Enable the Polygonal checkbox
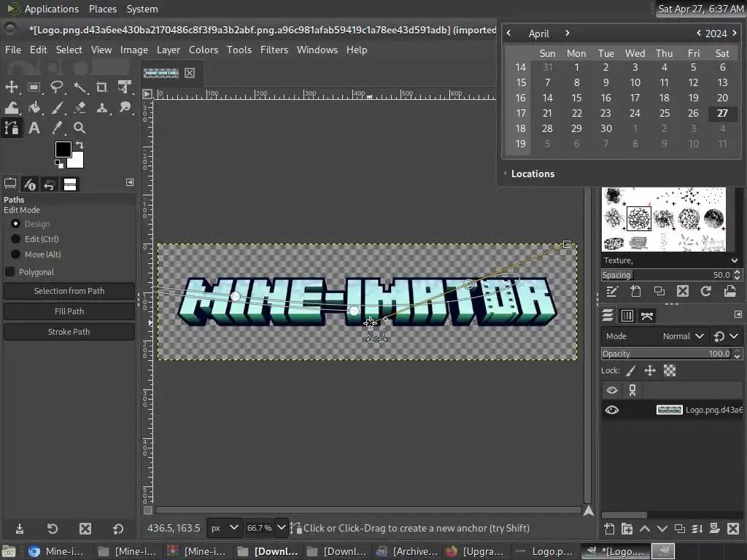The image size is (747, 560). 9,272
